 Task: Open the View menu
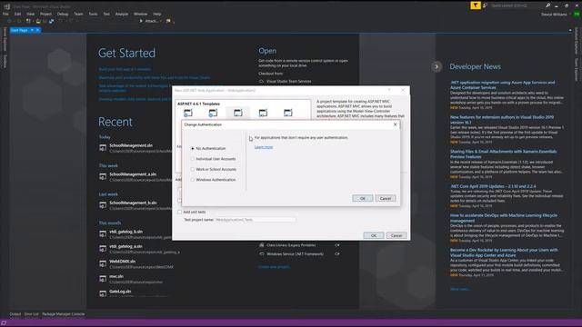(30, 15)
